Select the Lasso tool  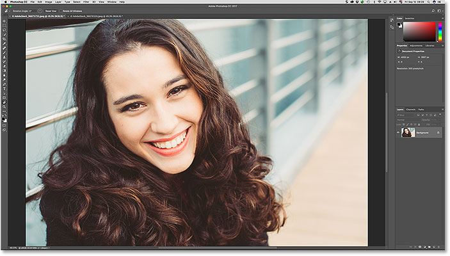(x=4, y=30)
